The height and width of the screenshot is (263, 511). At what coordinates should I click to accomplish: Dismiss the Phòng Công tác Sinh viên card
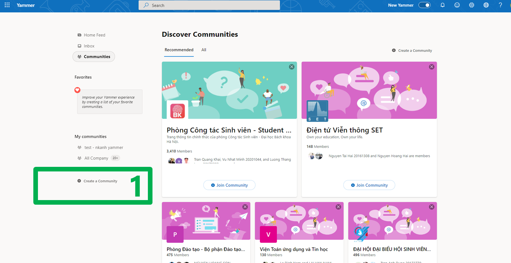(291, 67)
